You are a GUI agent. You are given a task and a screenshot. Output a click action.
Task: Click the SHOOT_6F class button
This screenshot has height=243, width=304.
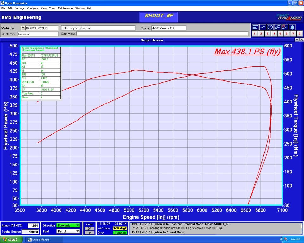158,17
